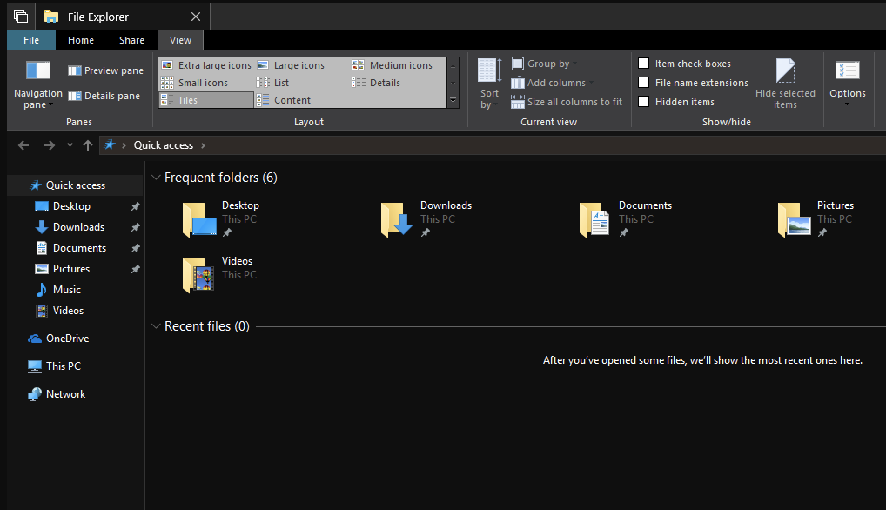
Task: Choose Large icons layout
Action: point(291,65)
